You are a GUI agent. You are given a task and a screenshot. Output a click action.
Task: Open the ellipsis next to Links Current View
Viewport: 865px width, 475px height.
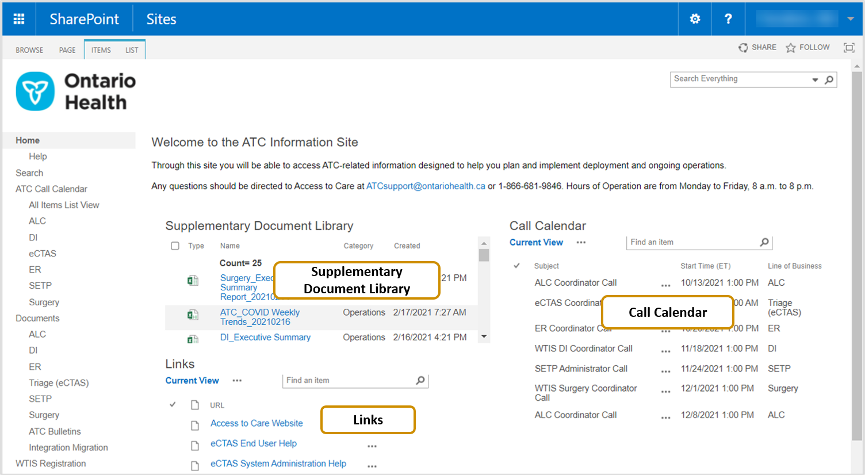(237, 381)
